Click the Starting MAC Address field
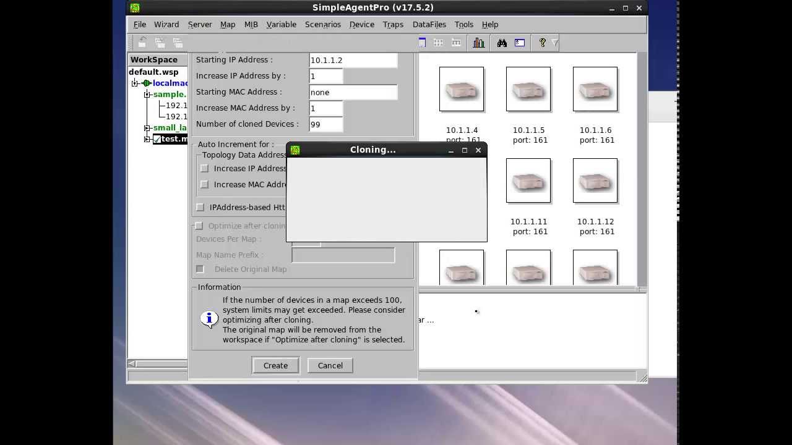Viewport: 792px width, 445px height. click(x=353, y=92)
